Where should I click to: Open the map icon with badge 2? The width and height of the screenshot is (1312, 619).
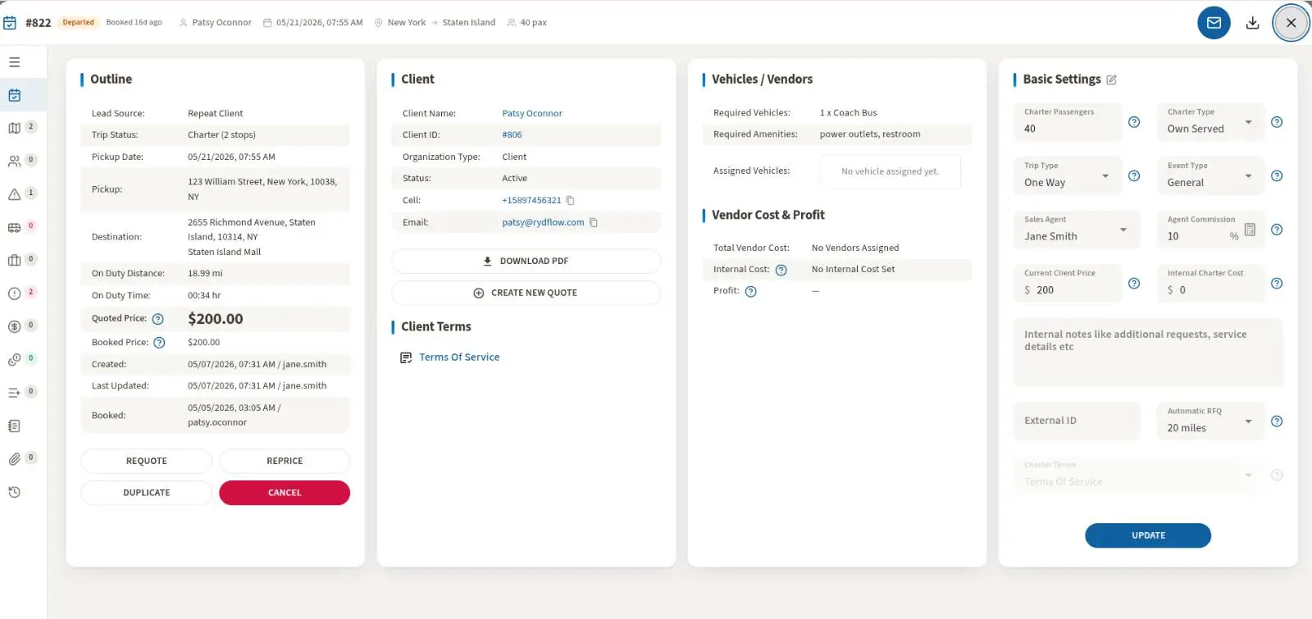pos(14,128)
